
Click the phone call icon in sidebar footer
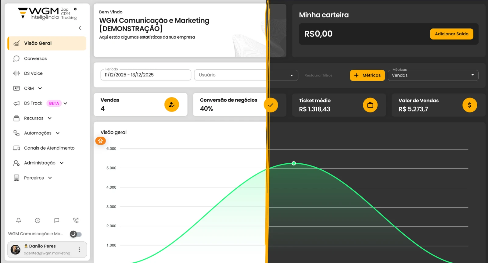pyautogui.click(x=76, y=220)
